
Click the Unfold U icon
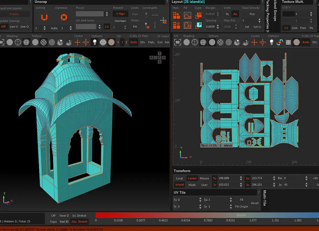[44, 18]
